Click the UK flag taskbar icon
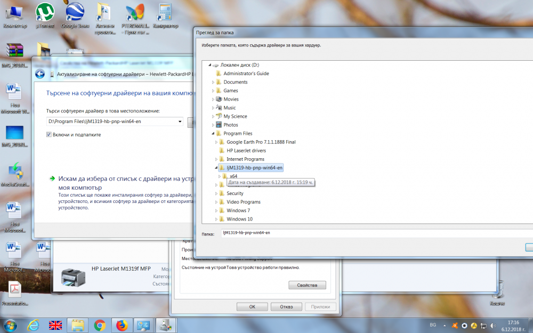This screenshot has height=333, width=533. click(55, 326)
